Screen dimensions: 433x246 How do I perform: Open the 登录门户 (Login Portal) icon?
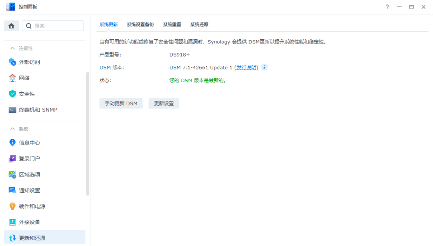click(x=12, y=158)
